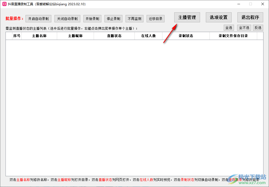This screenshot has height=187, width=269.
Task: Open directory migration with 迁移目录
Action: [x=155, y=18]
